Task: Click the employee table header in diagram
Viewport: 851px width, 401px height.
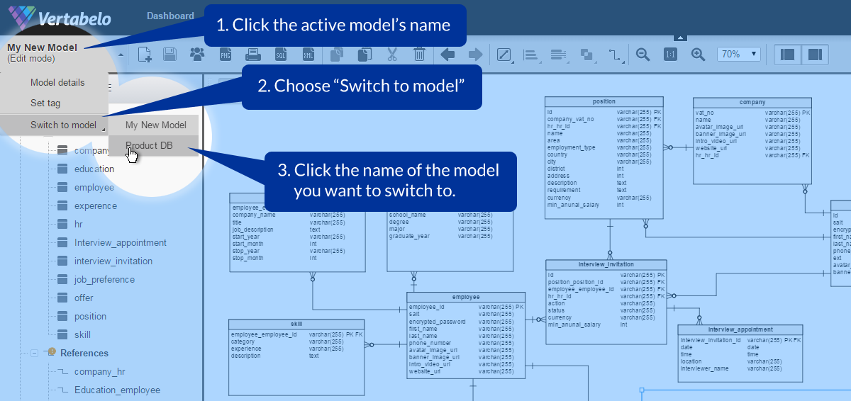Action: point(466,297)
